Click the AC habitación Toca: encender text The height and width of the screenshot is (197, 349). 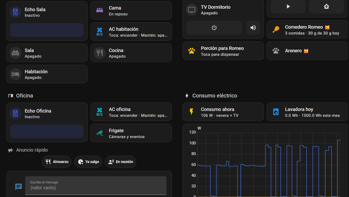click(x=138, y=35)
